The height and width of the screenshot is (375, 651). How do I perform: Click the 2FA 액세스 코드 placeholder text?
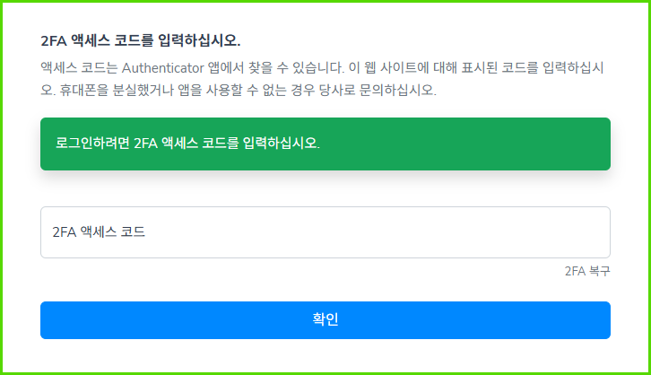click(99, 231)
